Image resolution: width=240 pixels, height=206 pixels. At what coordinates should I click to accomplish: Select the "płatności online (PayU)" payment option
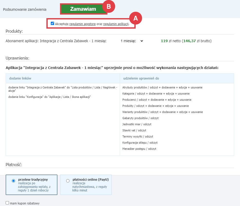[68, 180]
